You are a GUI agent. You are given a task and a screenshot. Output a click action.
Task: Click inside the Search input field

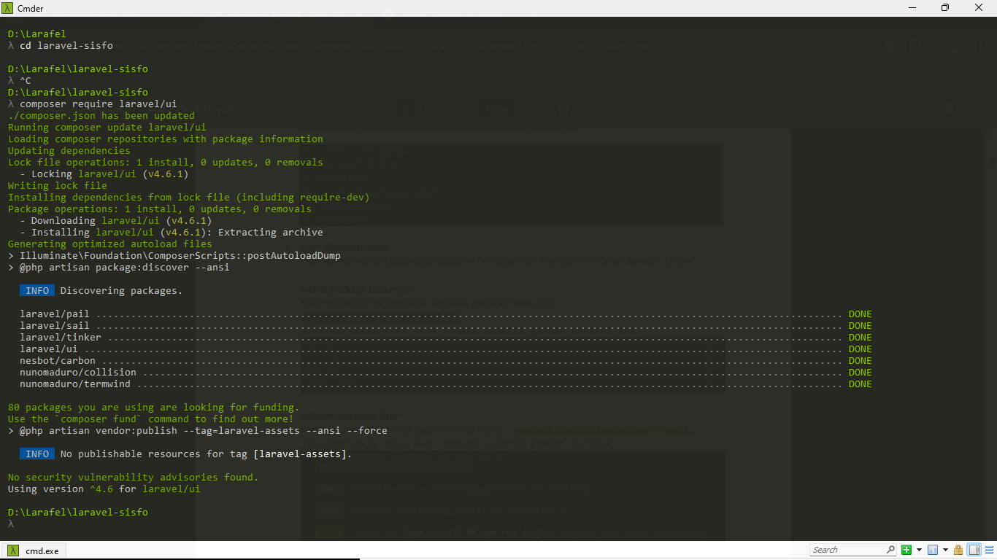coord(847,550)
